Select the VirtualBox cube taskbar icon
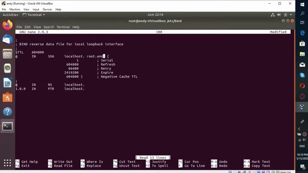Image resolution: width=308 pixels, height=173 pixels. (302, 107)
